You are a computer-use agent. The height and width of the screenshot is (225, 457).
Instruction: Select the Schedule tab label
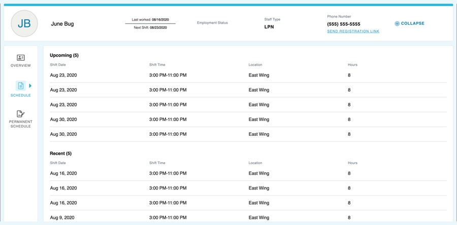21,95
